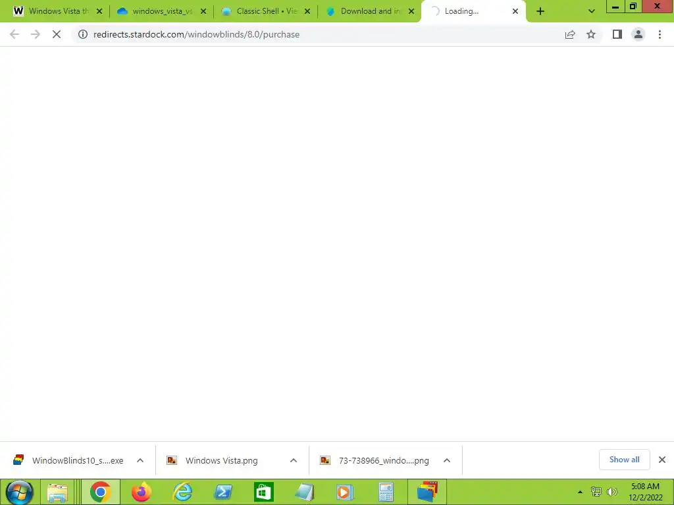Bookmark this tab with star icon
Viewport: 674px width, 505px height.
pos(591,34)
